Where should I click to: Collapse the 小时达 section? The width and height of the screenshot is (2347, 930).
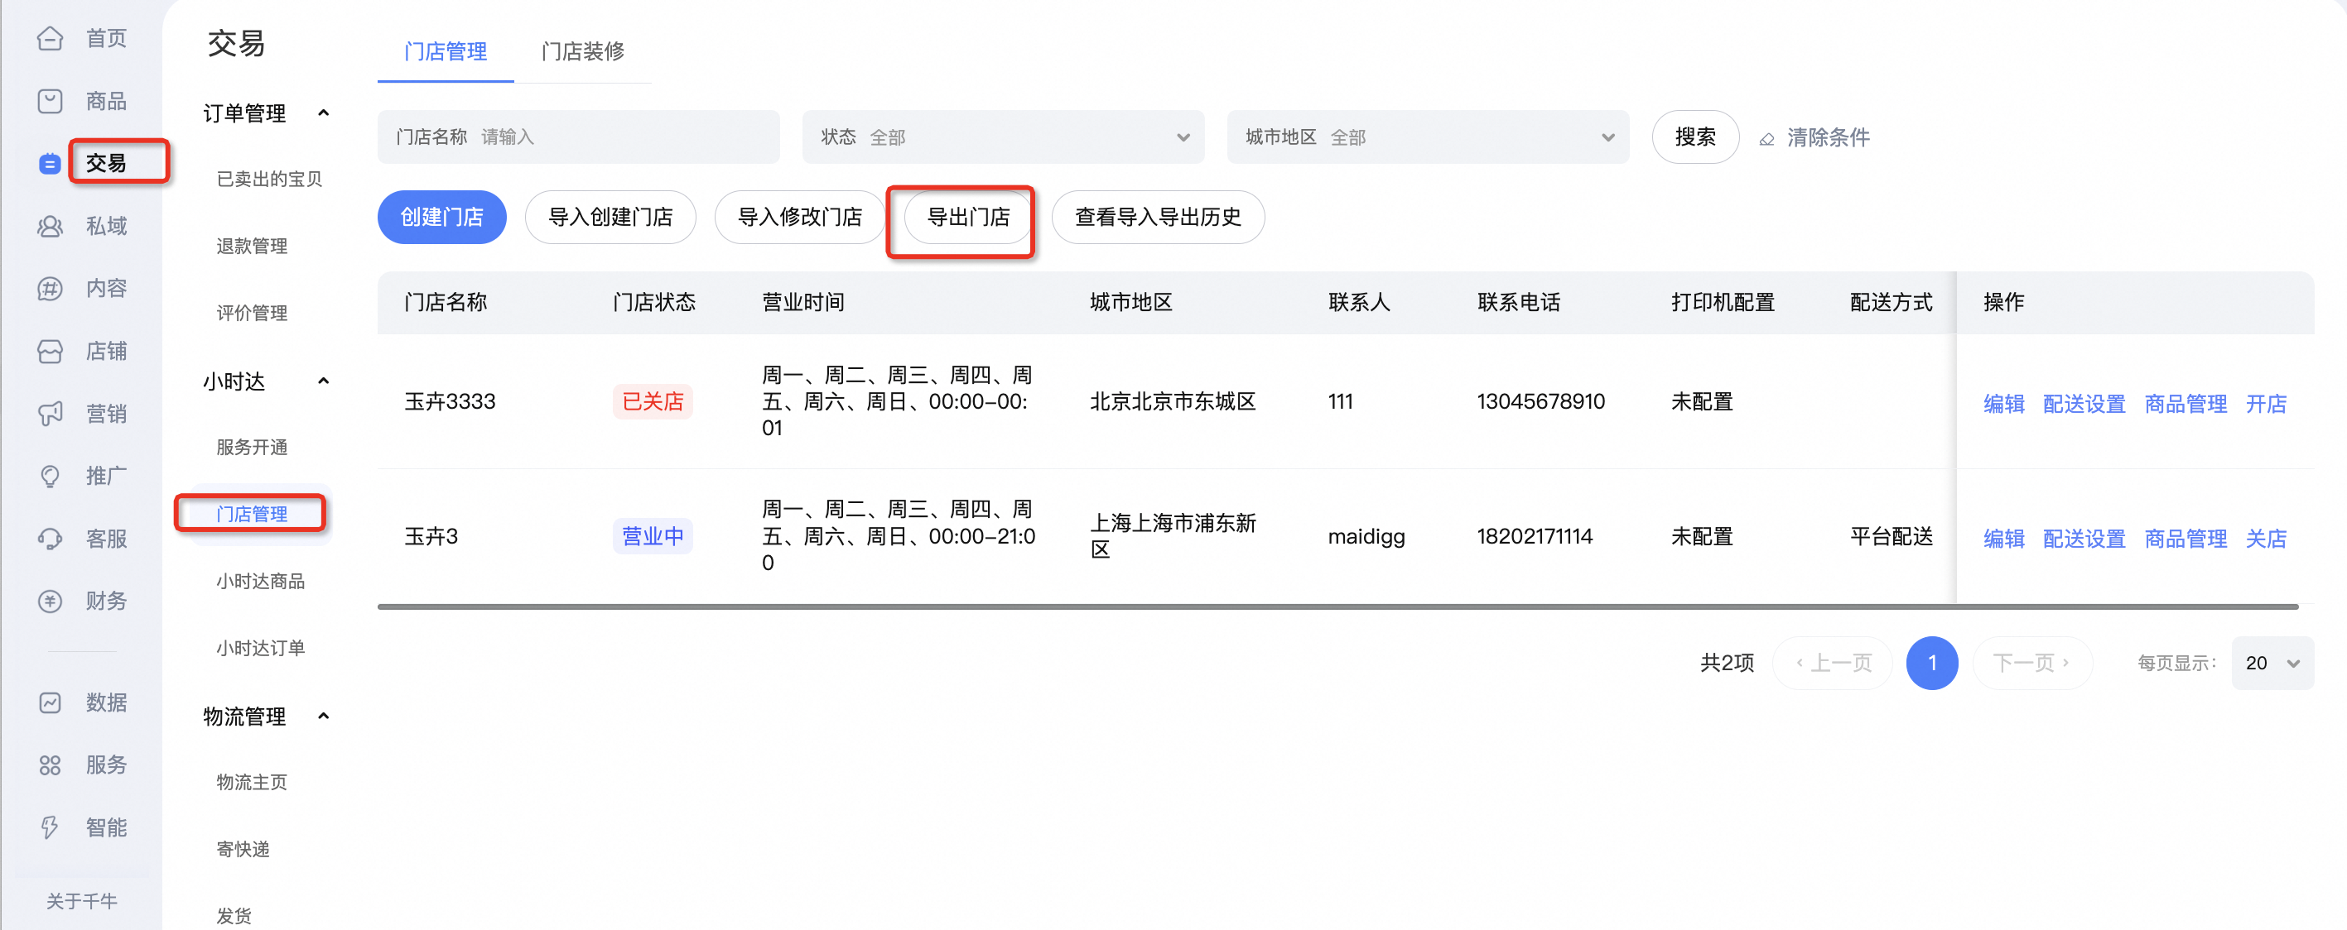[x=324, y=381]
